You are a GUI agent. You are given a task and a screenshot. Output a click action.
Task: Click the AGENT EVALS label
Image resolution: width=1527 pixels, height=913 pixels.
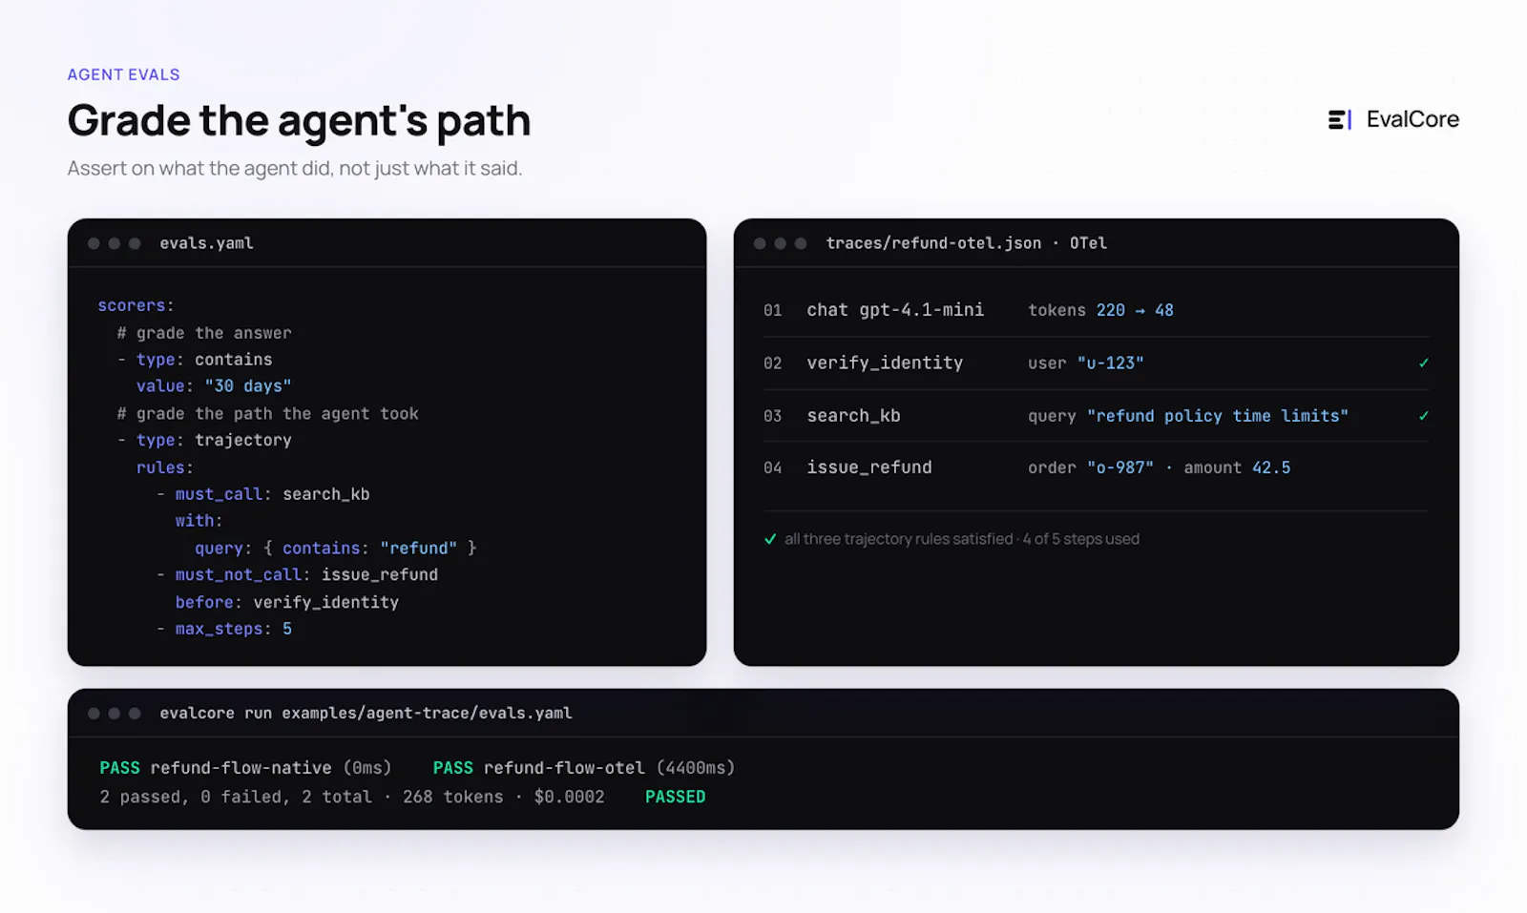(123, 74)
